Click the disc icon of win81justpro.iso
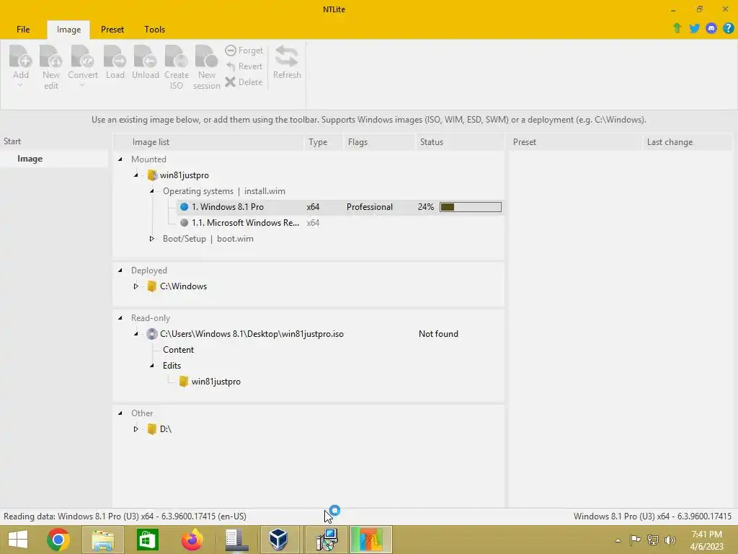 point(151,334)
